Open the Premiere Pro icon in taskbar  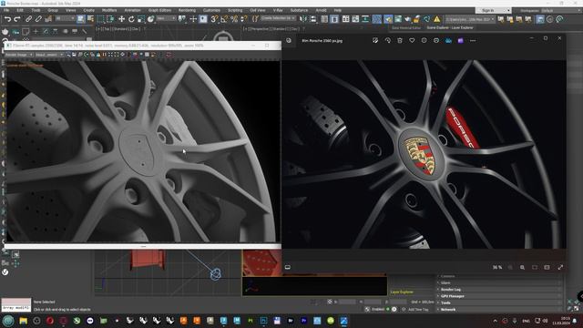coord(303,321)
